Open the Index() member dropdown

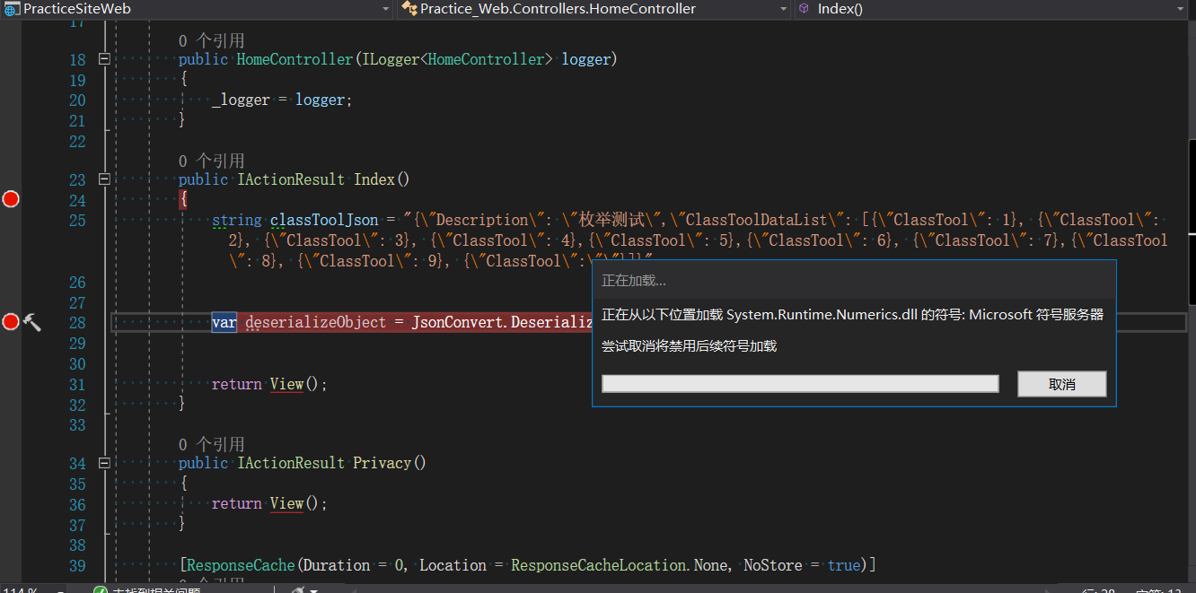(1183, 8)
